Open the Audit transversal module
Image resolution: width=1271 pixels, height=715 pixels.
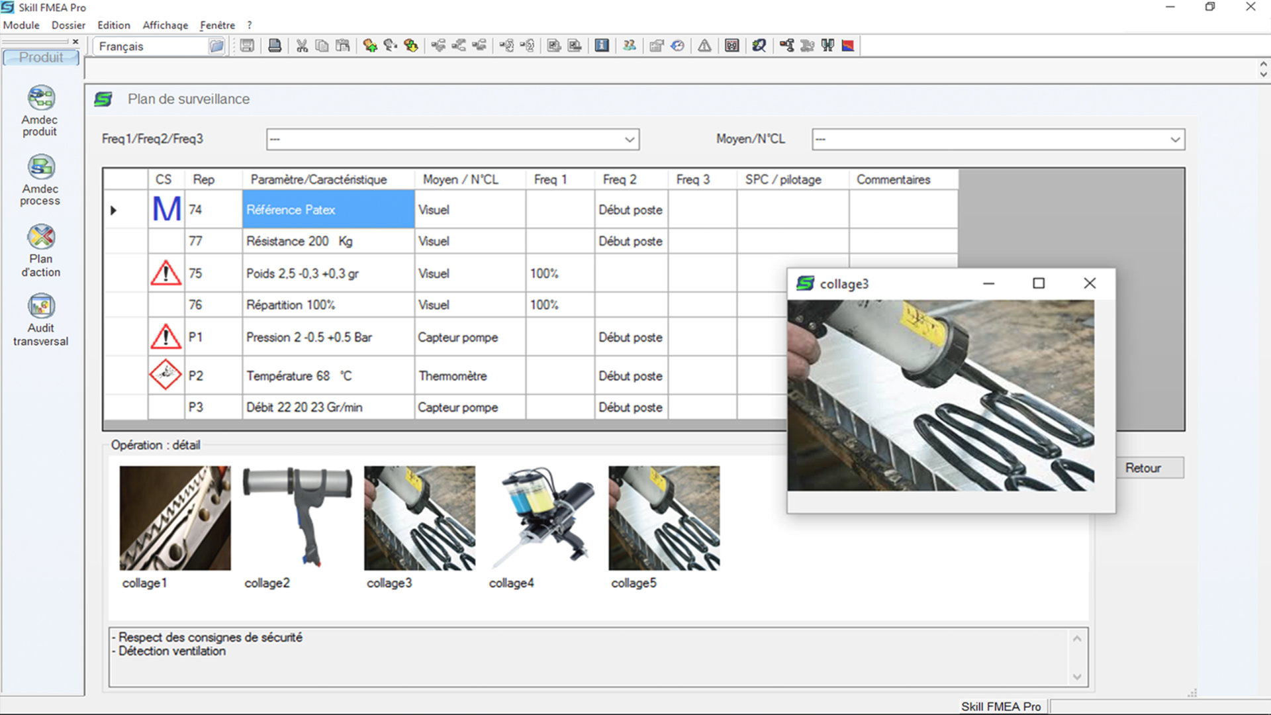tap(40, 320)
